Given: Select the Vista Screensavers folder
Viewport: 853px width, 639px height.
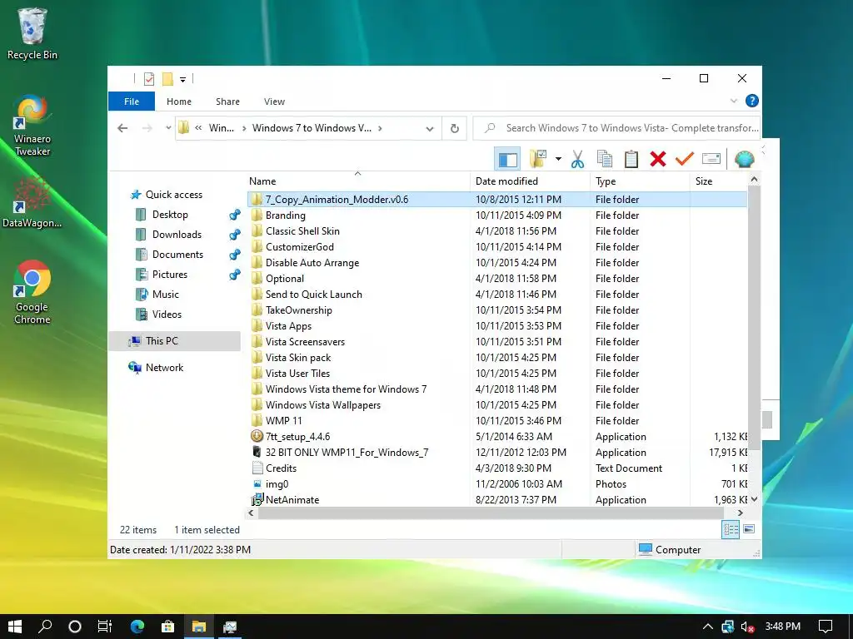Looking at the screenshot, I should click(496, 342).
